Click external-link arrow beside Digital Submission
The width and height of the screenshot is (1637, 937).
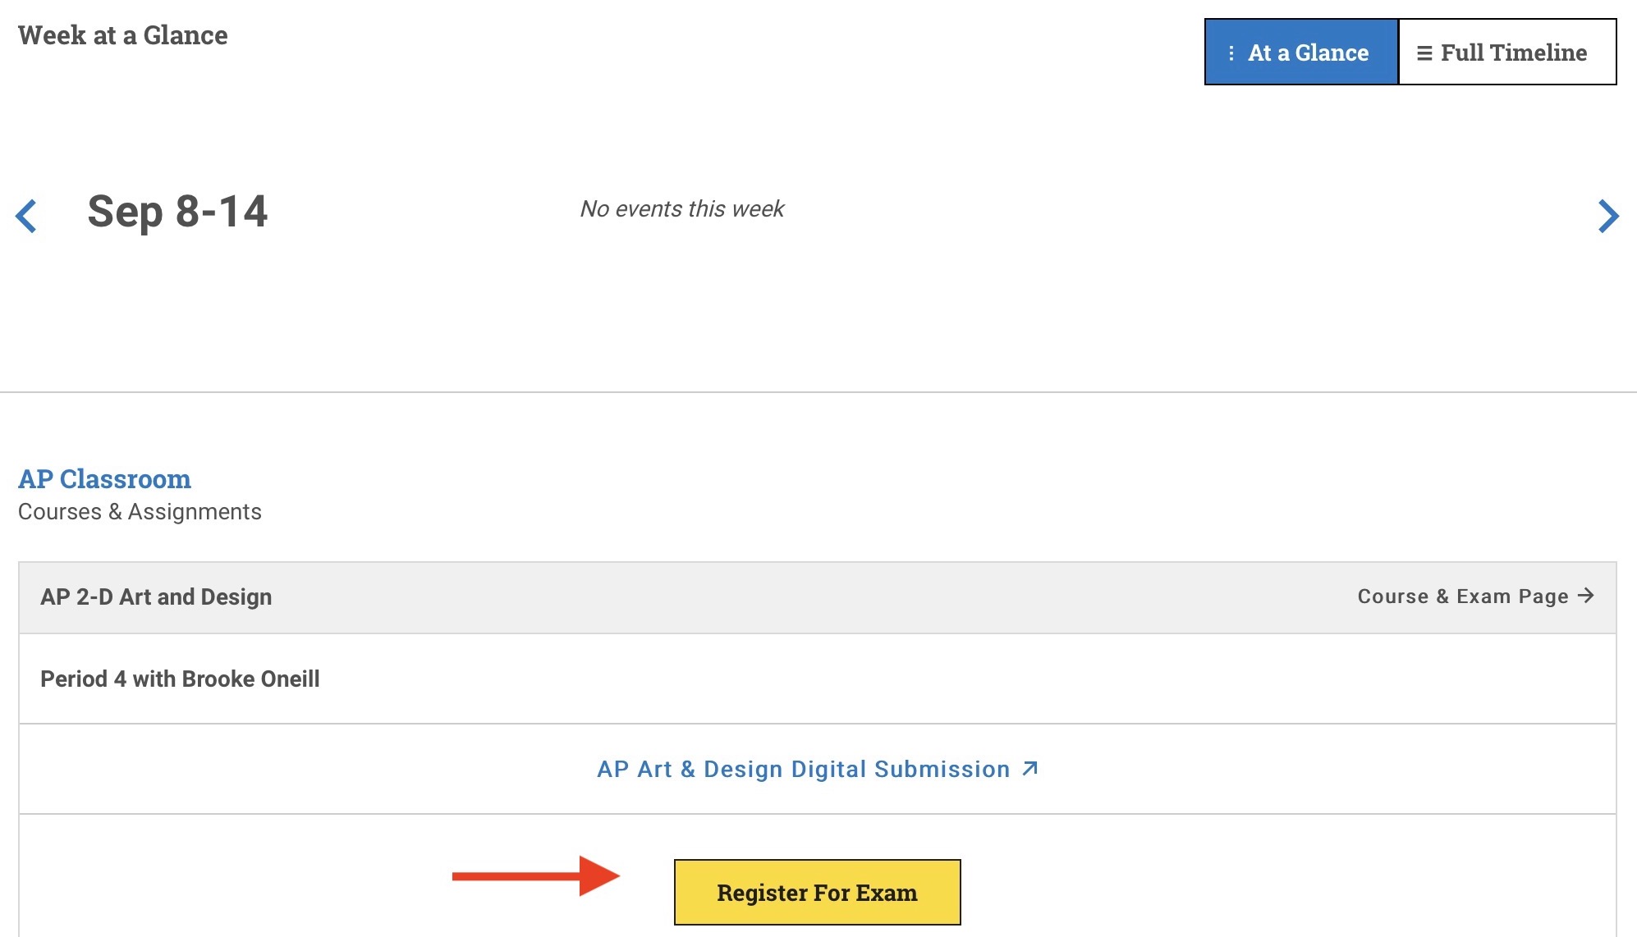coord(1030,769)
